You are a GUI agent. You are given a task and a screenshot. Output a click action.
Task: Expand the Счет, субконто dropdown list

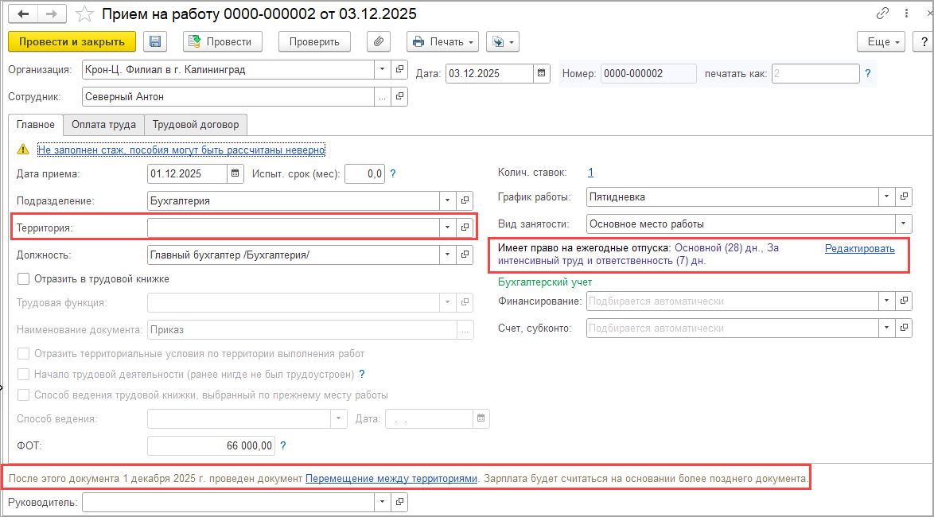887,328
